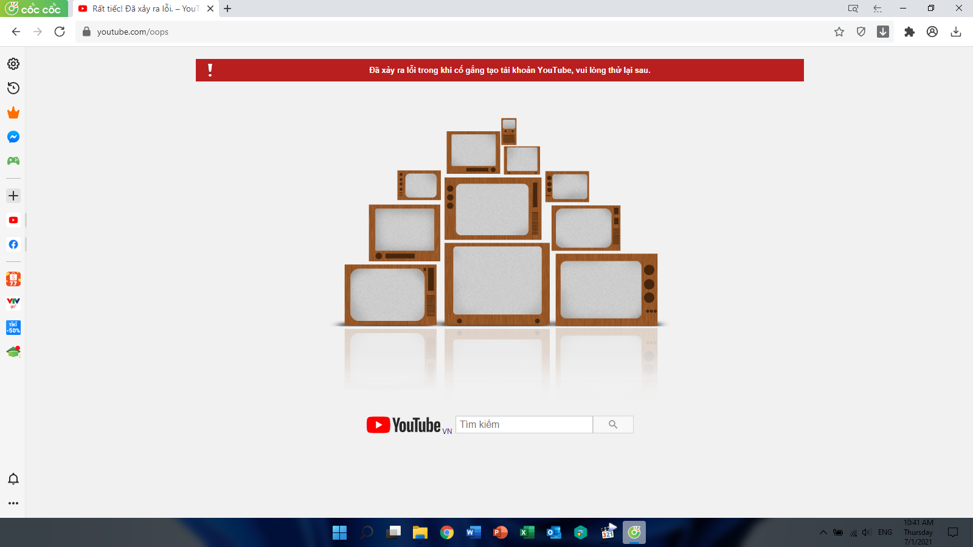Open the tab search button in title bar
973x547 pixels.
pos(853,9)
